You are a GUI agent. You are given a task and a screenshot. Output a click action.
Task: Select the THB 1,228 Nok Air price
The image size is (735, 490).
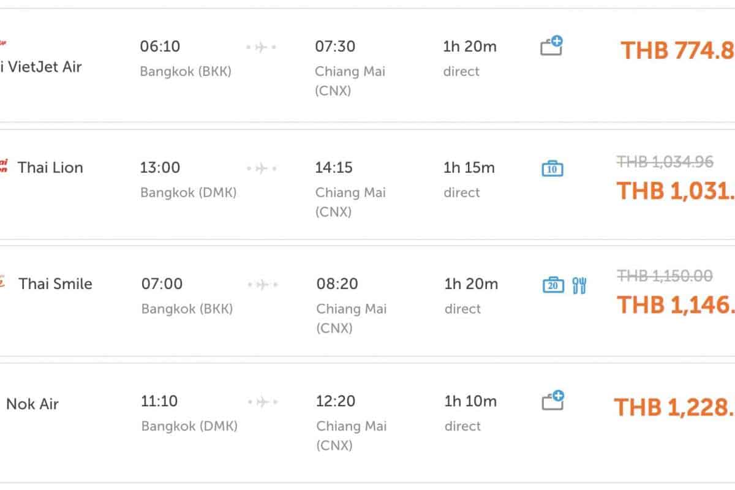click(x=674, y=407)
